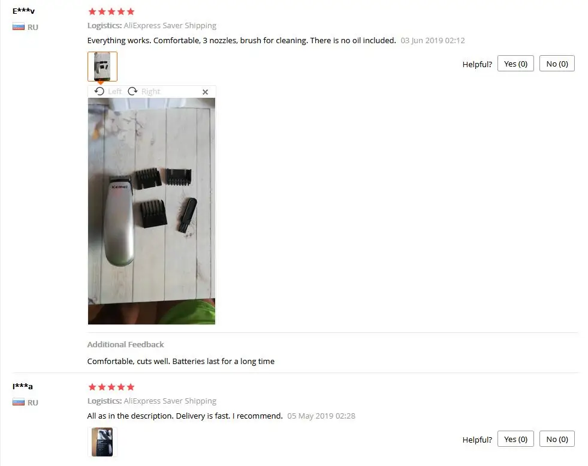The height and width of the screenshot is (466, 588).
Task: Click the 03 Jun 2019 review timestamp
Action: tap(433, 41)
